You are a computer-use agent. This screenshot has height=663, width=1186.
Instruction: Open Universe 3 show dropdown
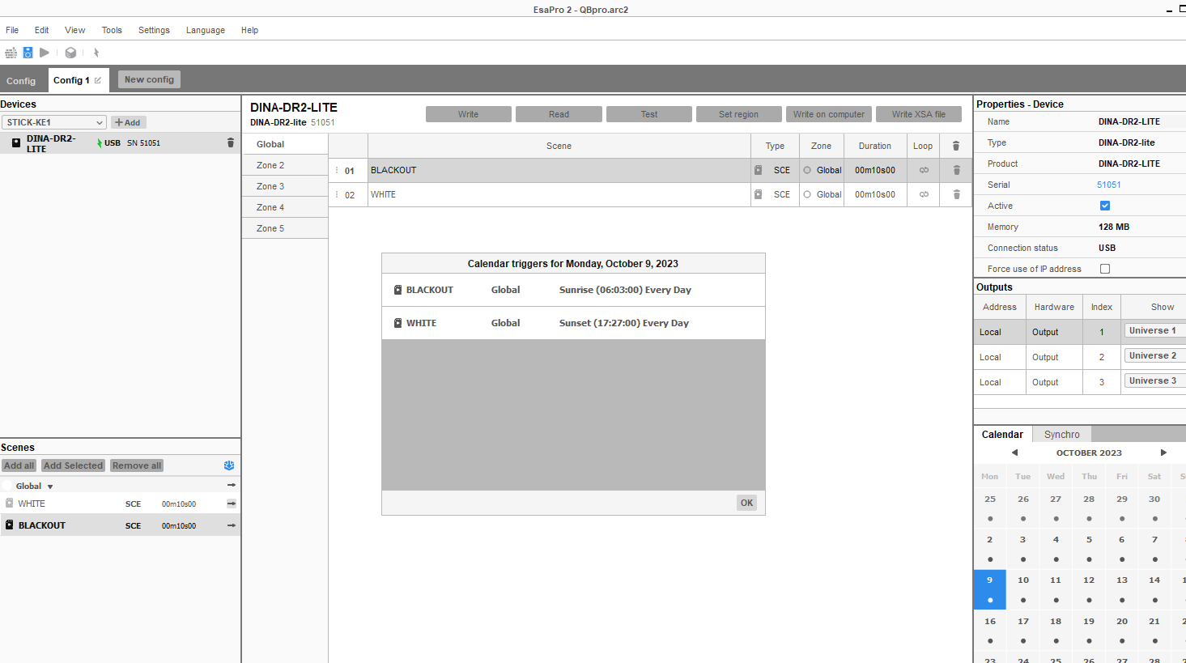pos(1155,380)
